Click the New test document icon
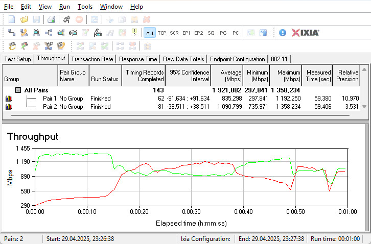This screenshot has width=371, height=244. (x=12, y=19)
